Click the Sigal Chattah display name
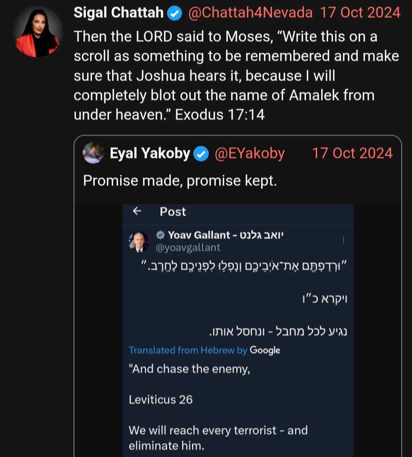The height and width of the screenshot is (457, 412). (x=119, y=13)
